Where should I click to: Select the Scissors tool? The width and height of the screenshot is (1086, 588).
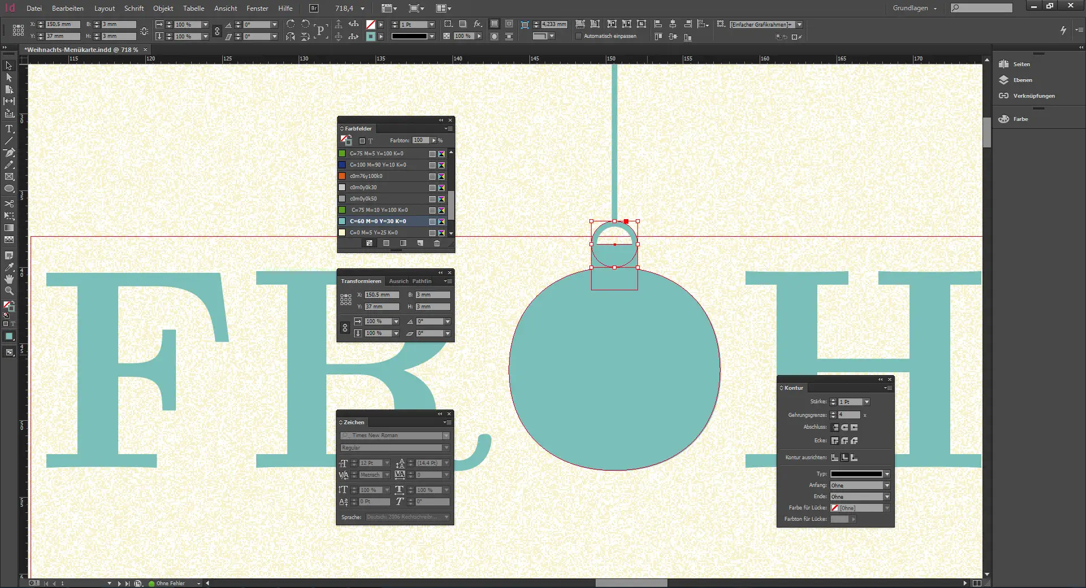click(9, 203)
